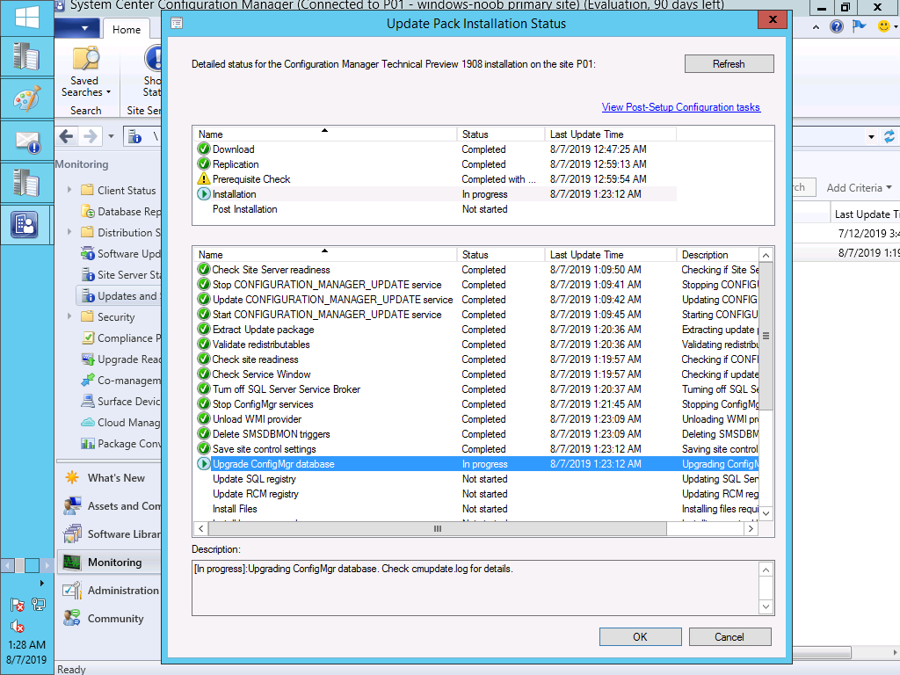Open the Saved Searches dropdown arrow

click(108, 92)
